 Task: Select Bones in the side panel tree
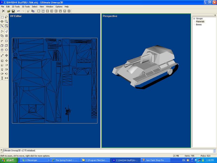(199, 24)
